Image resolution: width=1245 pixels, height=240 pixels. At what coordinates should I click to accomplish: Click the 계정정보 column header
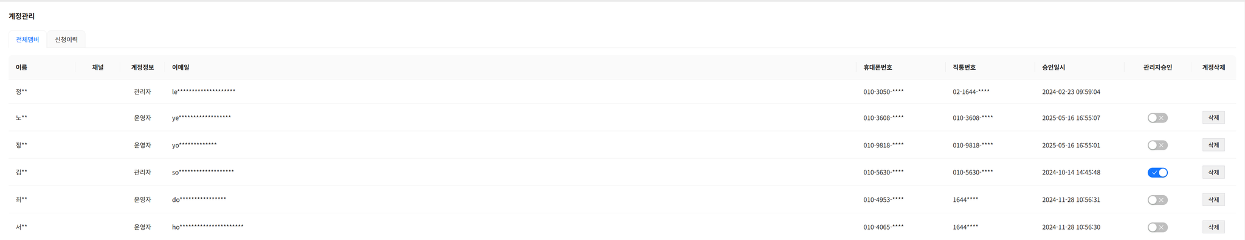pyautogui.click(x=142, y=67)
